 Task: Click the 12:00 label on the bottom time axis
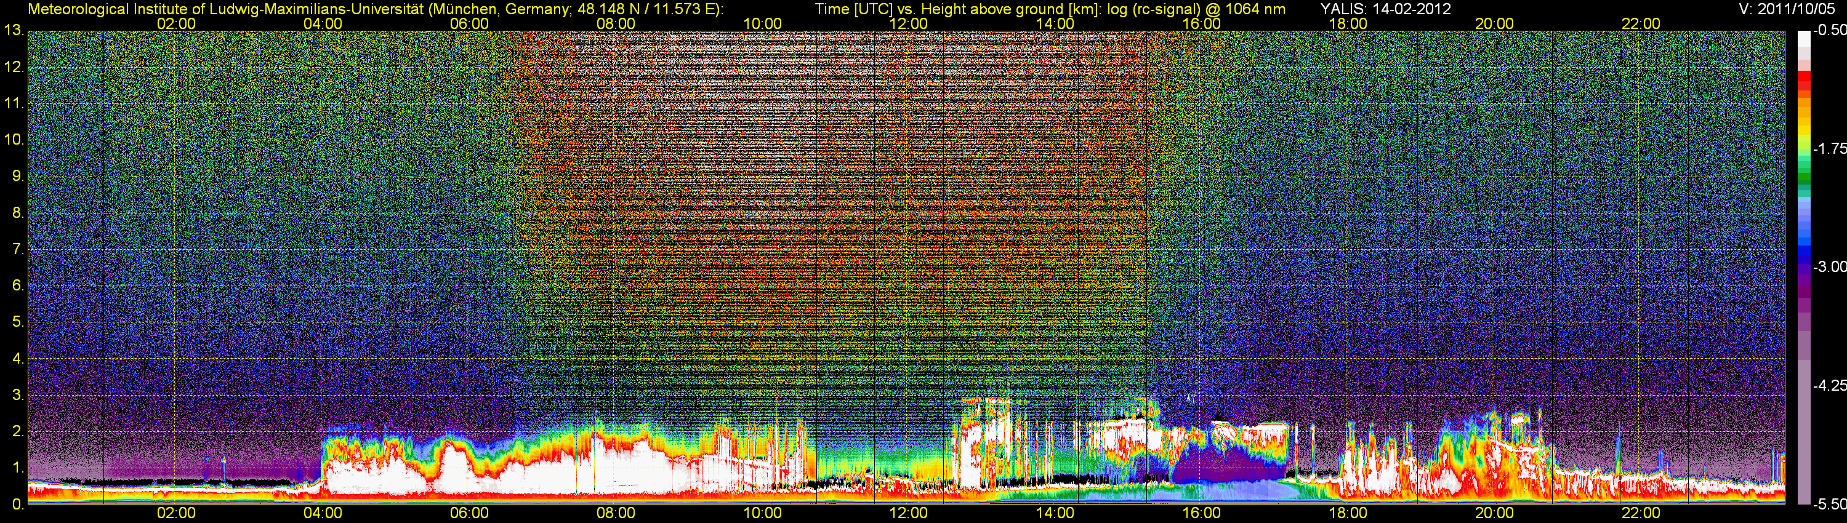point(909,513)
